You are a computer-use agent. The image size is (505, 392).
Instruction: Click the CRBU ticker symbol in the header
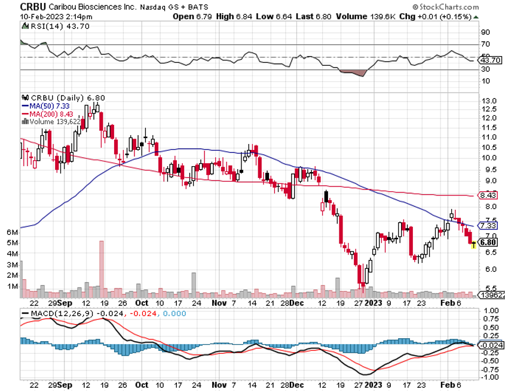tap(33, 7)
